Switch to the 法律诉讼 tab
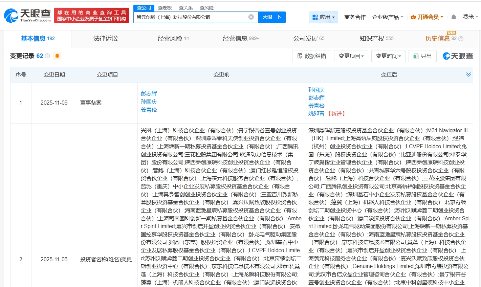Viewport: 481px width, 287px height. (106, 39)
